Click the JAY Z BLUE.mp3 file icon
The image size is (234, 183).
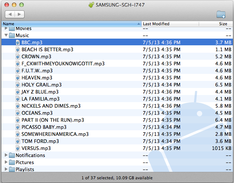18,92
